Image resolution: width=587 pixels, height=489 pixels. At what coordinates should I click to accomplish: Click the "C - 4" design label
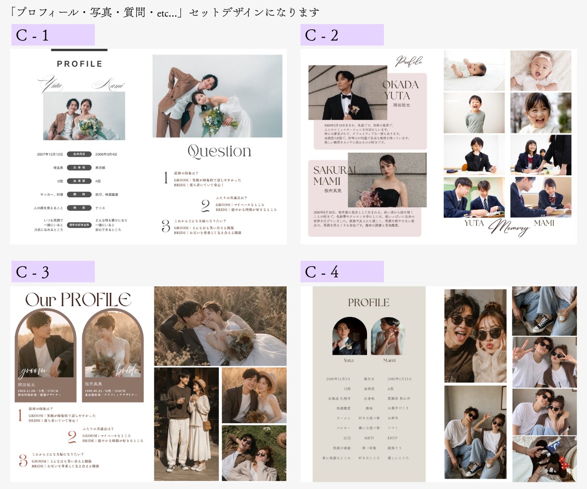coord(342,271)
